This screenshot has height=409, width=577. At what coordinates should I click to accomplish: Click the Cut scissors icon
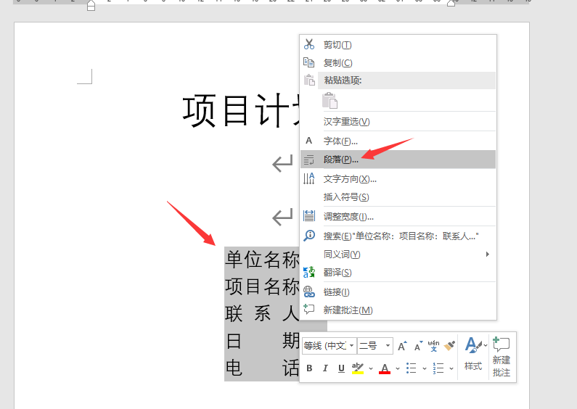(x=309, y=44)
